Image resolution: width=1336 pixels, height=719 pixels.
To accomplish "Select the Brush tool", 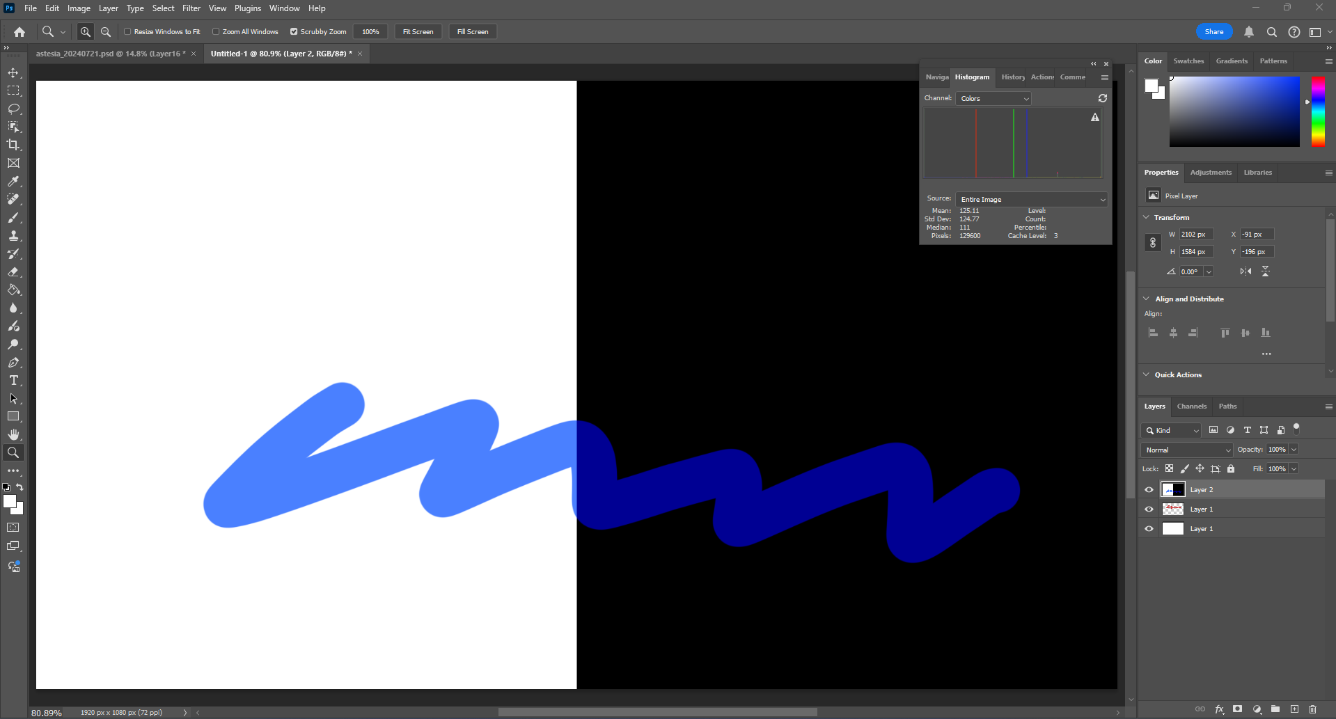I will [13, 217].
